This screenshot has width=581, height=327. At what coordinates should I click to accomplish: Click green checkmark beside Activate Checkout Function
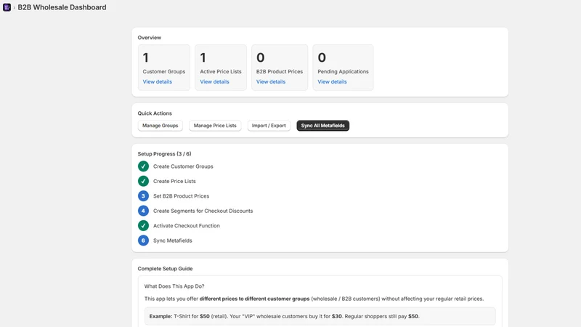click(x=143, y=226)
